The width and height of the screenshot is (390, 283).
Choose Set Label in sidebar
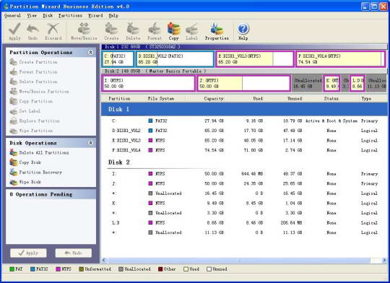point(25,111)
